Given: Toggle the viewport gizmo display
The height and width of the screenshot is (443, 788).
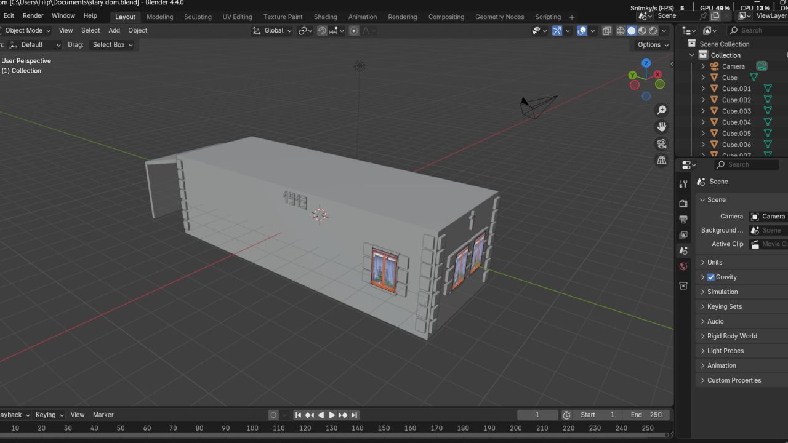Looking at the screenshot, I should coord(557,30).
